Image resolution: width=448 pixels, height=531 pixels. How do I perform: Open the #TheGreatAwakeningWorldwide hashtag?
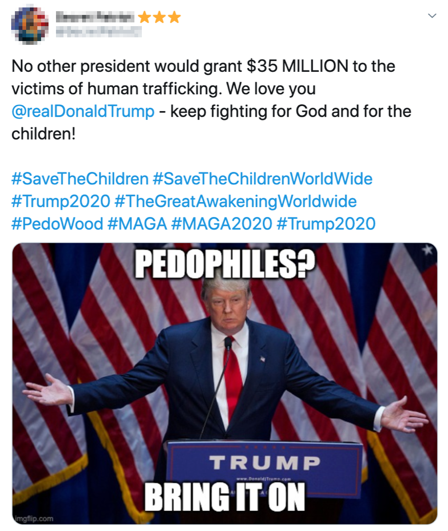[x=236, y=201]
